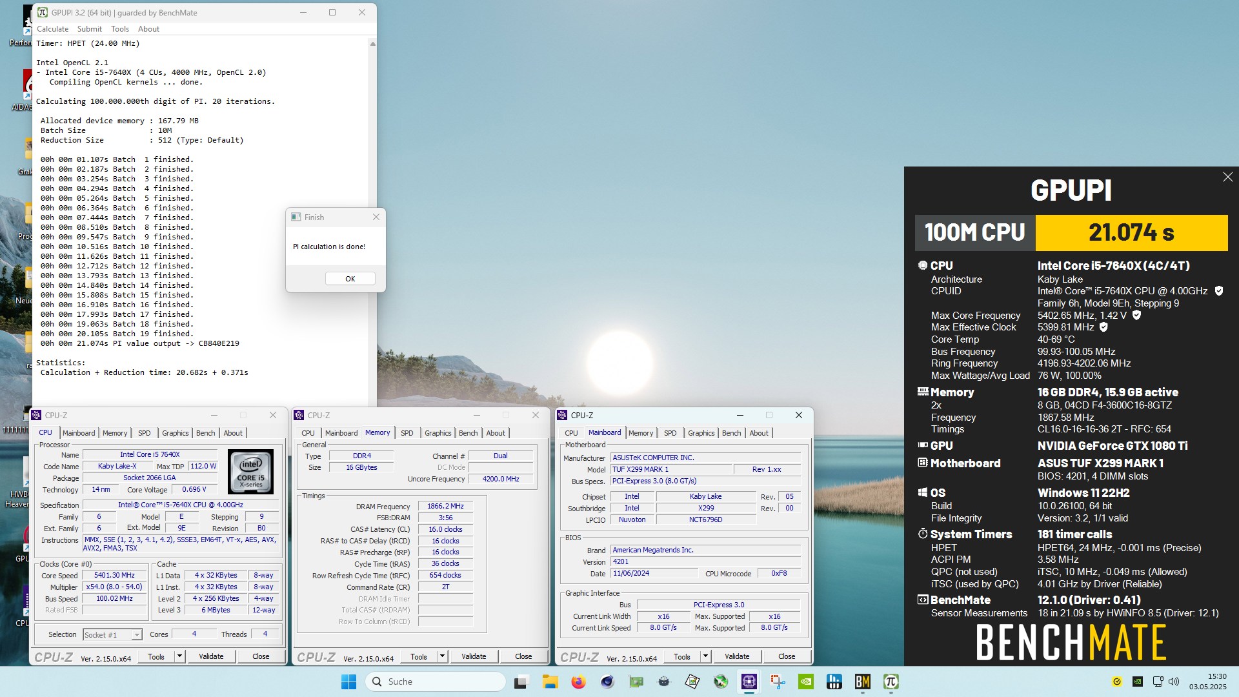Open Firefox from the taskbar
This screenshot has height=697, width=1239.
click(578, 682)
